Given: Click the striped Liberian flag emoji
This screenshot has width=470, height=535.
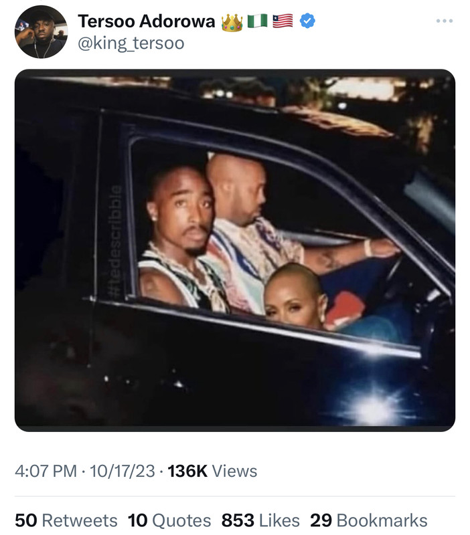Looking at the screenshot, I should tap(283, 21).
